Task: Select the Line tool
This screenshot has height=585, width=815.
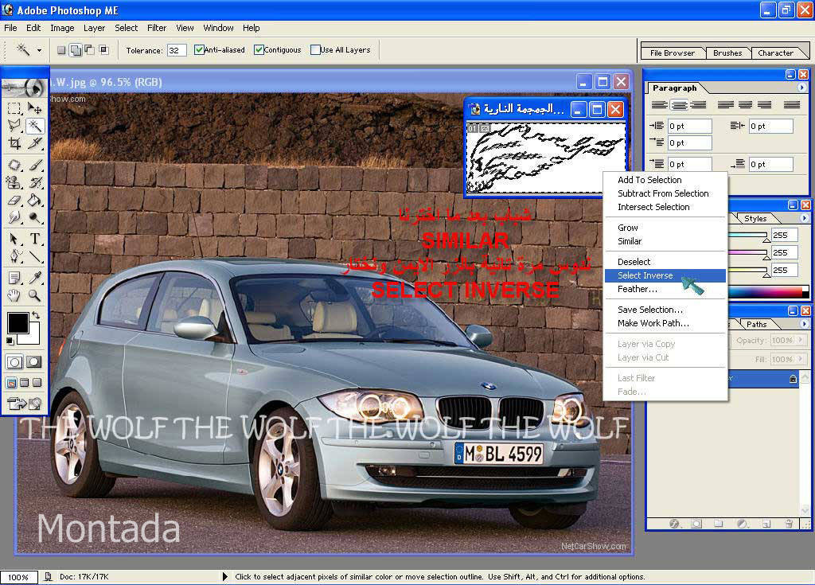Action: pos(35,256)
